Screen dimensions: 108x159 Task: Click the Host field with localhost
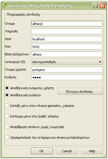tap(67, 39)
